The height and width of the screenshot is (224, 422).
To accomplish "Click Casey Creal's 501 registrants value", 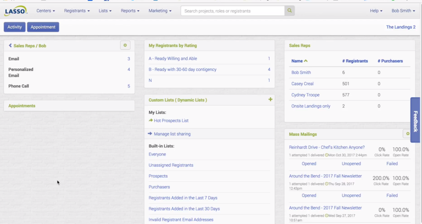I will [346, 84].
